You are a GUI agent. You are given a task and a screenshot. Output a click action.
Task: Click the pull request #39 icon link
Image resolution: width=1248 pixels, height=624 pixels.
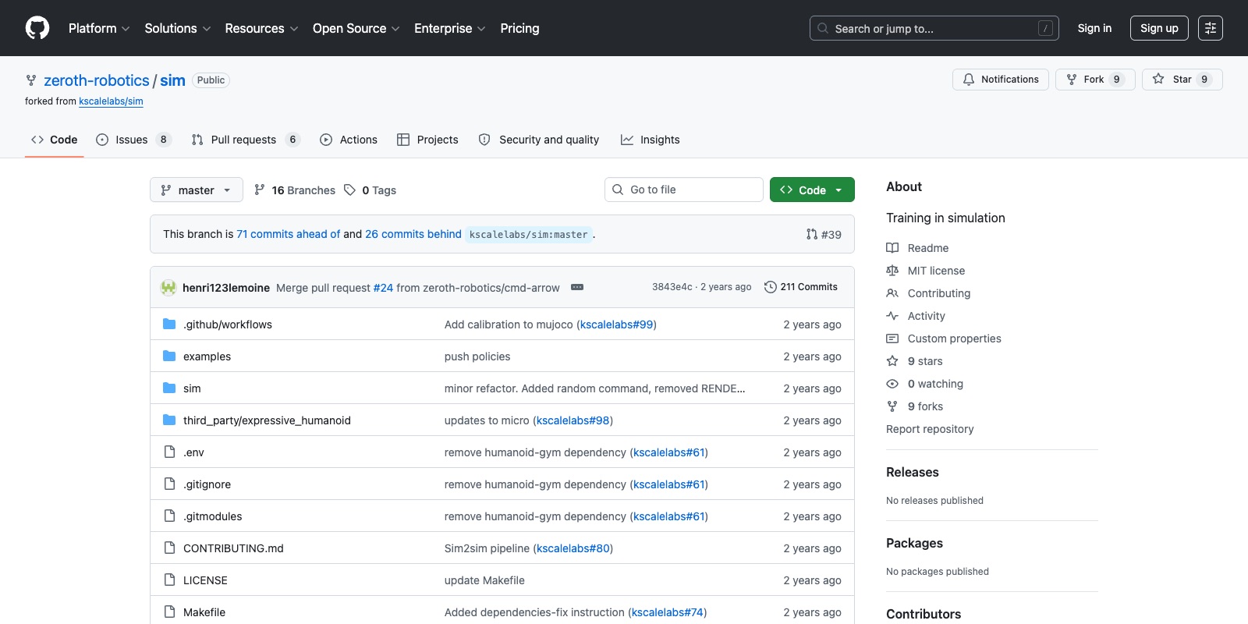(824, 234)
